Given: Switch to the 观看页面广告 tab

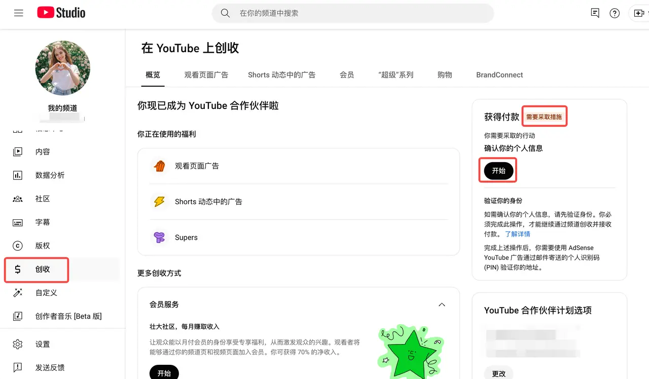Looking at the screenshot, I should [x=206, y=74].
